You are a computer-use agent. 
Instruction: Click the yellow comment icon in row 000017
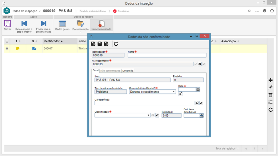click(x=18, y=49)
